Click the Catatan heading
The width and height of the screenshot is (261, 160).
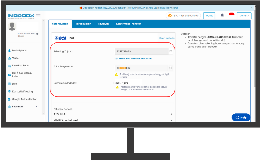tap(185, 34)
